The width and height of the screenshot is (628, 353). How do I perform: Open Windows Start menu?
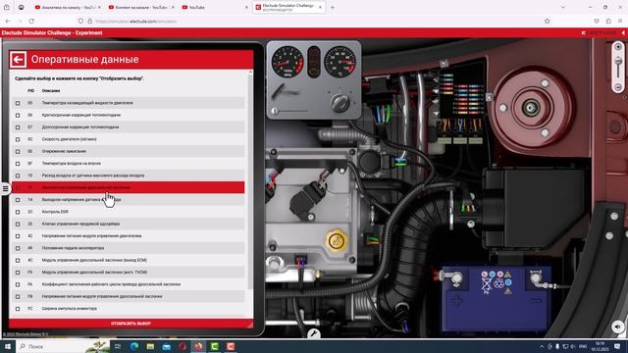coord(7,346)
